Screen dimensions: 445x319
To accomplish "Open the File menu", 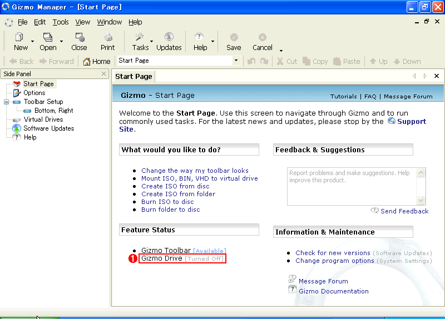I will pyautogui.click(x=22, y=22).
